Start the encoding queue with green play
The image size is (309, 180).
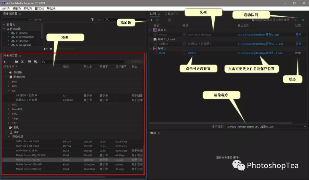[303, 20]
